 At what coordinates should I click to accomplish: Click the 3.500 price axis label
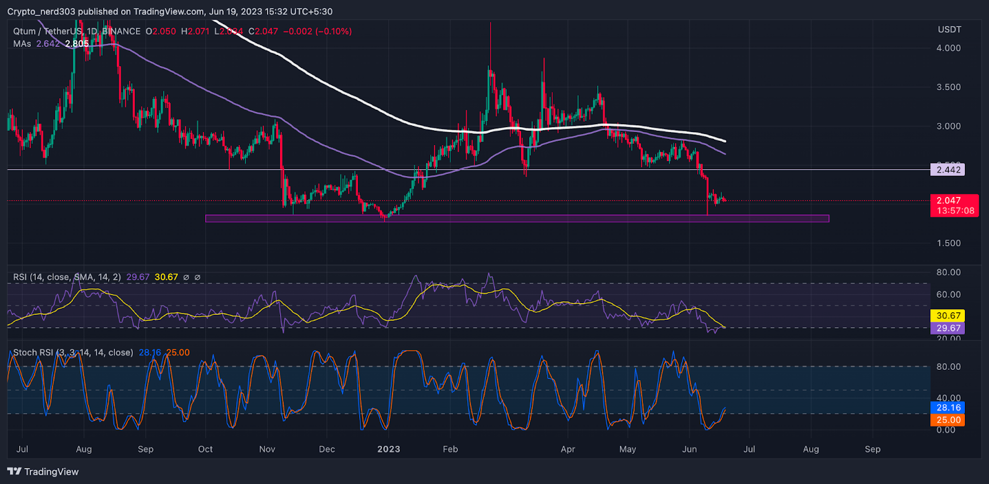(x=949, y=87)
